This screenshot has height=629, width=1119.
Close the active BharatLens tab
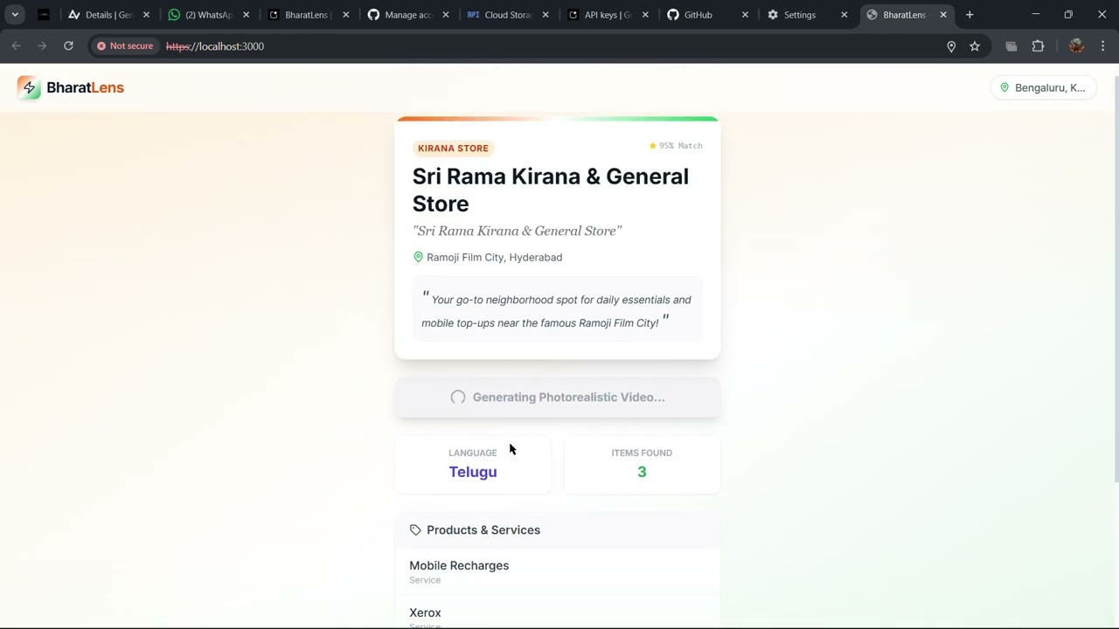point(943,15)
